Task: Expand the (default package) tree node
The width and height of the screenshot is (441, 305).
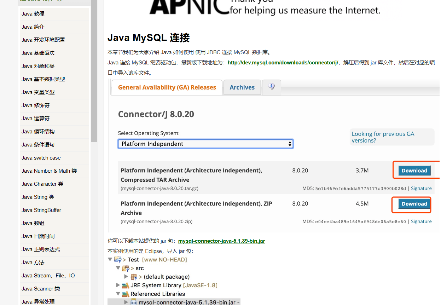Action: [x=126, y=277]
